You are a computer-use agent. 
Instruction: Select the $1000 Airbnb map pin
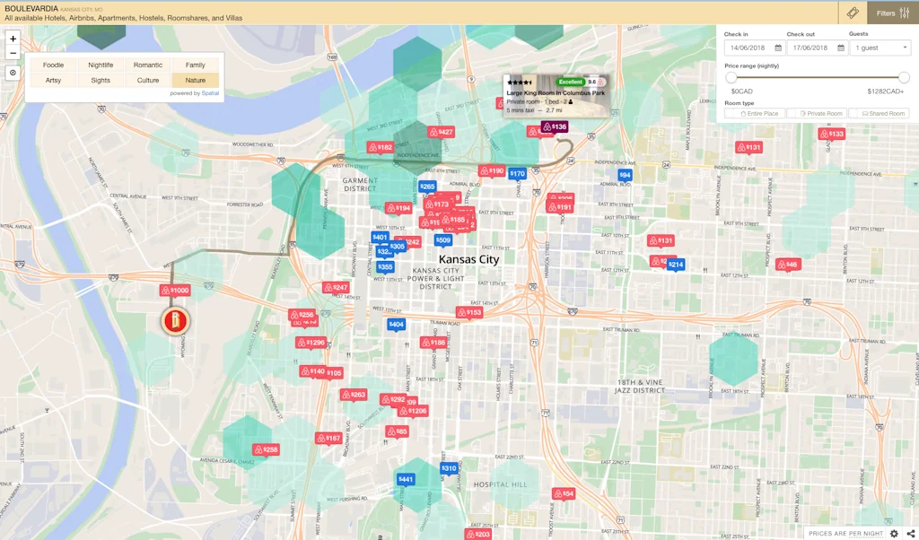tap(175, 291)
